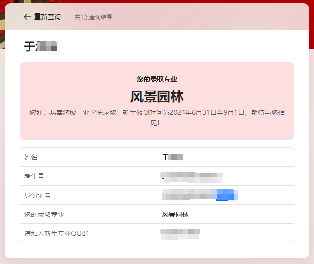314x264 pixels.
Task: Click the 重新查询 link
Action: pyautogui.click(x=48, y=17)
